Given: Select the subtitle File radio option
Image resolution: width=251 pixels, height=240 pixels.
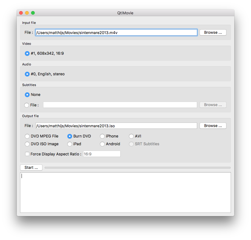Looking at the screenshot, I should tap(27, 105).
